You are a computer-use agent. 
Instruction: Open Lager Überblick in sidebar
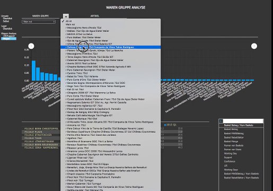(x=7, y=29)
